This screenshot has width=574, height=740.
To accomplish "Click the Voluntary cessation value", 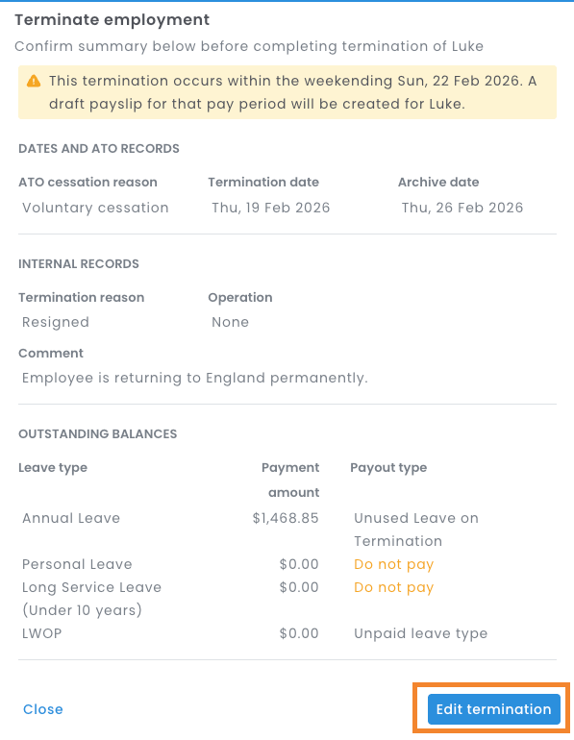I will click(x=95, y=208).
